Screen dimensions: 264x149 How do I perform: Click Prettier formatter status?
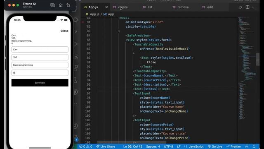tap(233, 147)
